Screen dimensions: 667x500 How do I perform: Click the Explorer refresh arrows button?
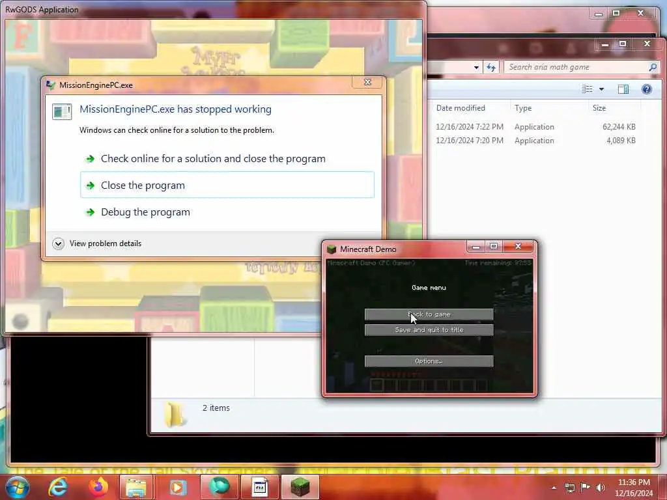point(491,67)
